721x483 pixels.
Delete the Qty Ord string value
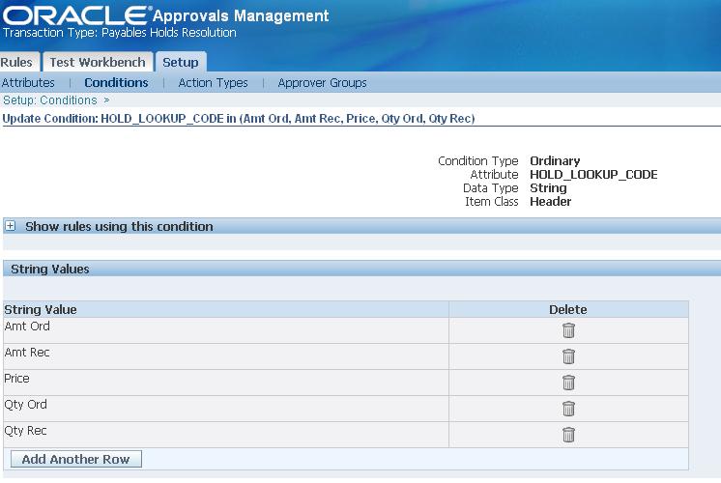point(568,409)
